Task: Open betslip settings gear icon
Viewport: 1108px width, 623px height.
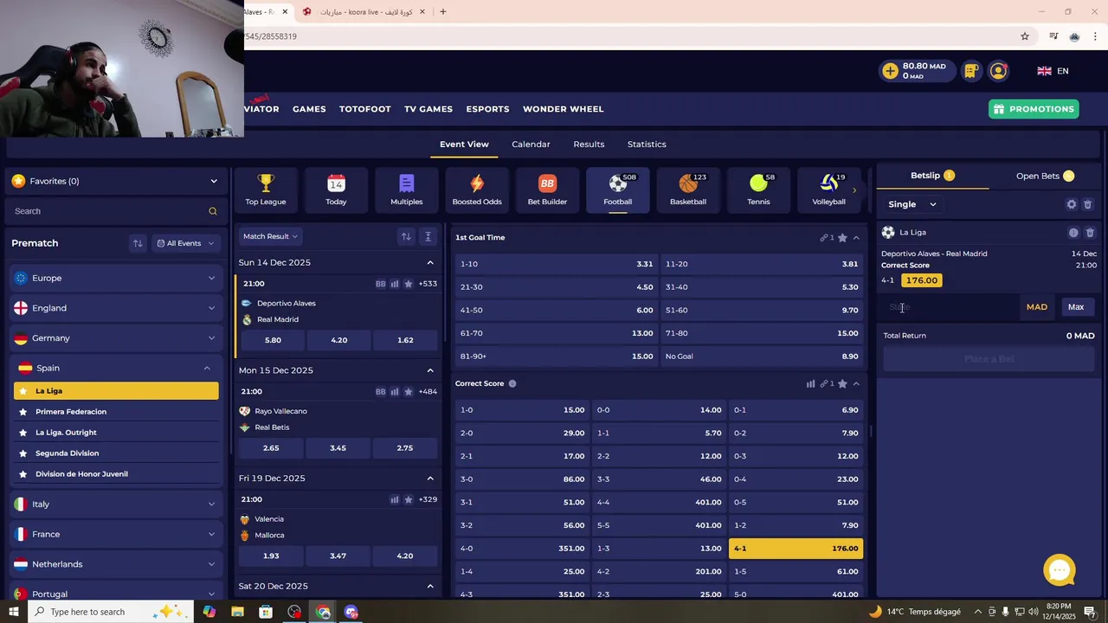Action: (1072, 204)
